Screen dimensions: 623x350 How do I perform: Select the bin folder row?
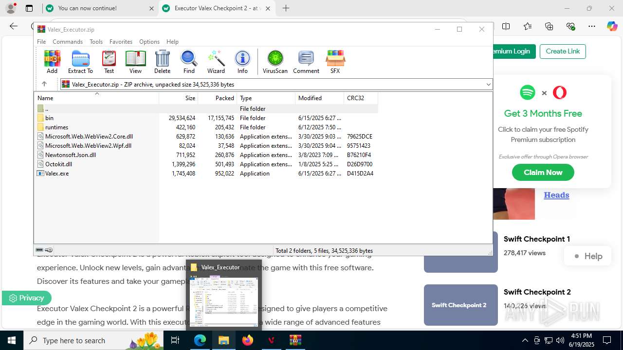click(206, 118)
